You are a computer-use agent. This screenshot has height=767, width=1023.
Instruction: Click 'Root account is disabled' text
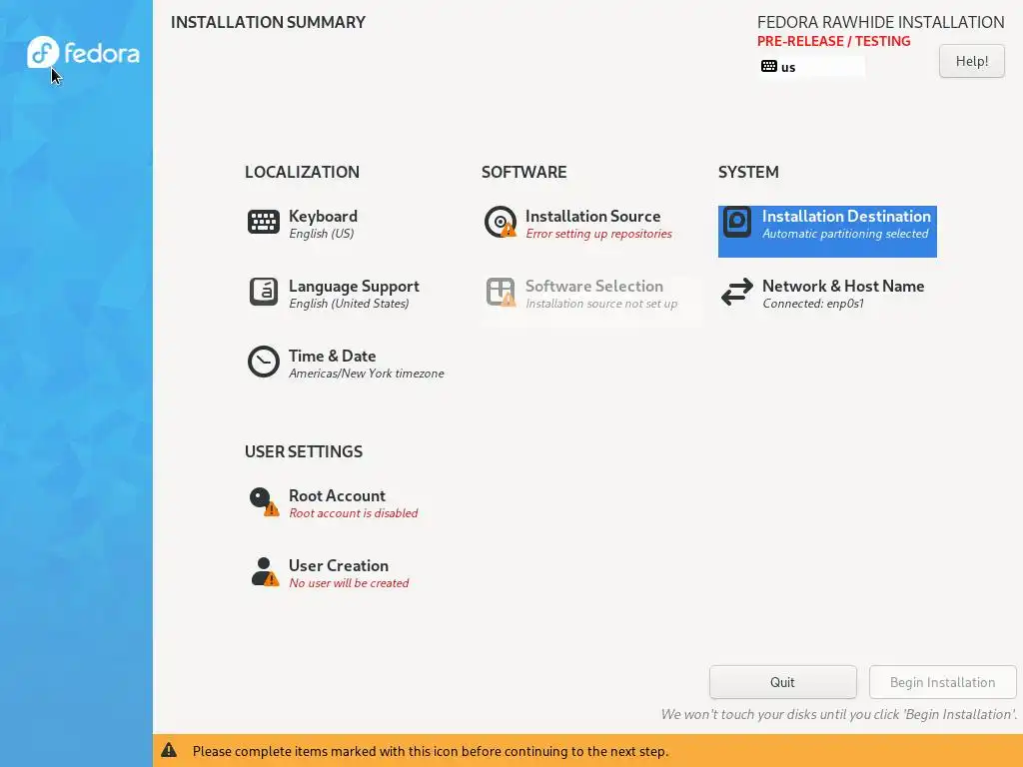[x=353, y=513]
